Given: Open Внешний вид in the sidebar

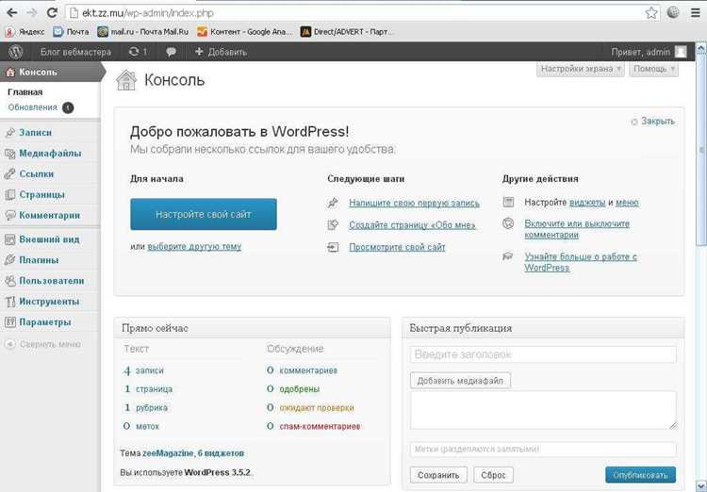Looking at the screenshot, I should coord(50,239).
